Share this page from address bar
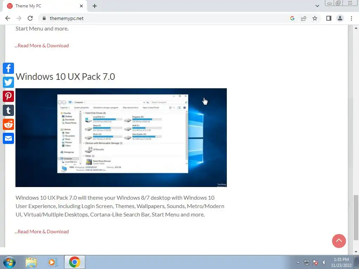Screen dimensions: 359x269 pyautogui.click(x=304, y=18)
